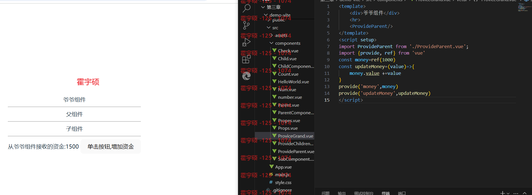Open the terminal launch profile dropdown arrow
The width and height of the screenshot is (532, 195).
508,194
